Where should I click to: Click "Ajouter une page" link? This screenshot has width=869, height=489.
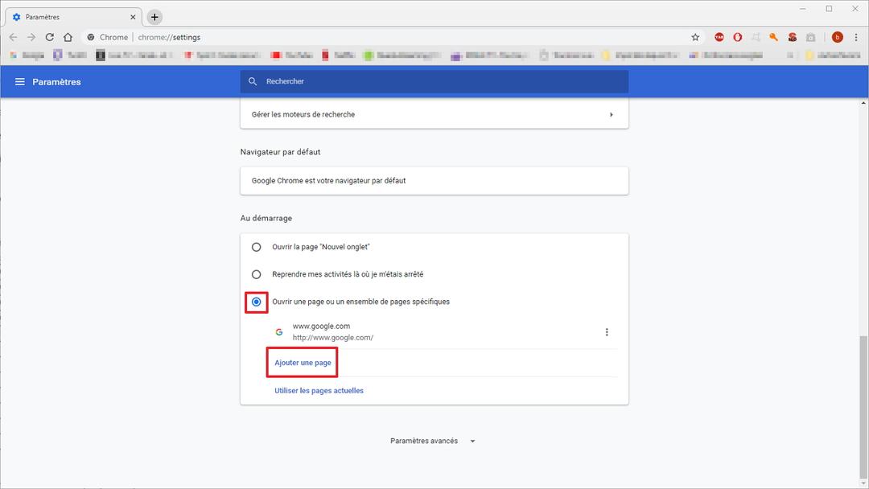[x=303, y=363]
